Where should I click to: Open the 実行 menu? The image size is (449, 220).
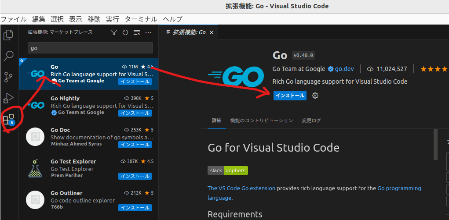coord(113,19)
